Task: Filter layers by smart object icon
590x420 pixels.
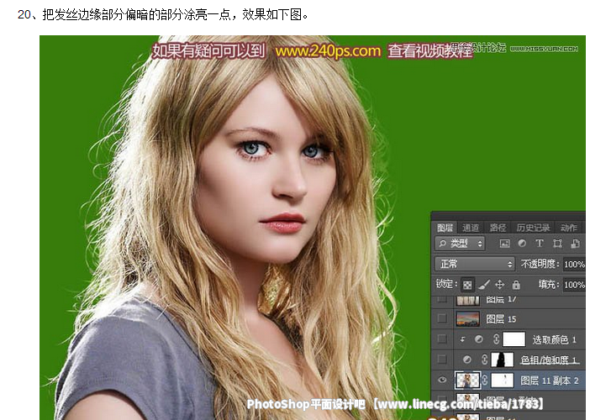Action: pyautogui.click(x=575, y=244)
